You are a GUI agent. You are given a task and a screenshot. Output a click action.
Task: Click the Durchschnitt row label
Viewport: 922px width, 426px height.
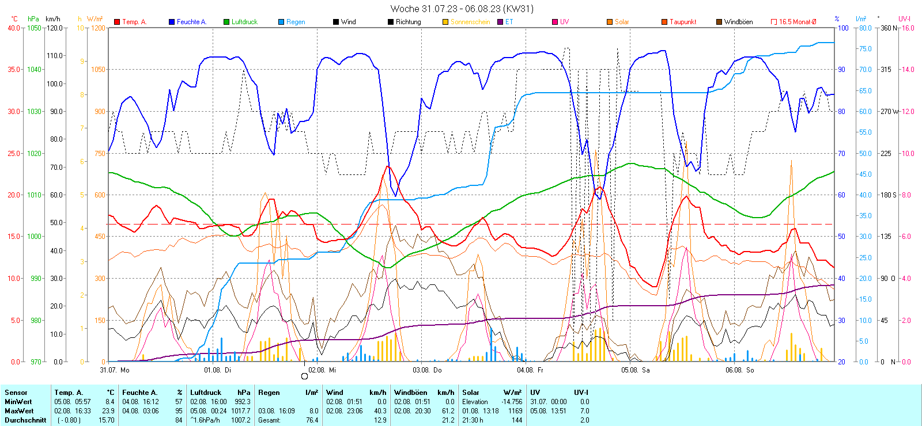25,420
